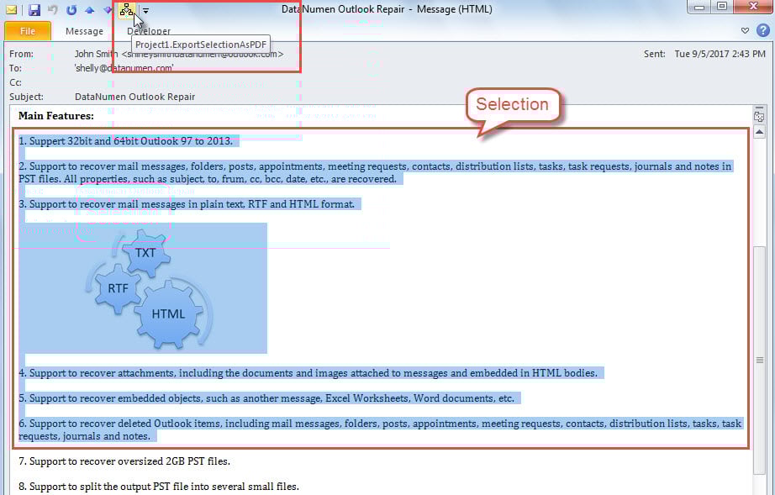Run the ExportSelectionAsPDF macro icon
Image resolution: width=775 pixels, height=495 pixels.
pos(127,9)
